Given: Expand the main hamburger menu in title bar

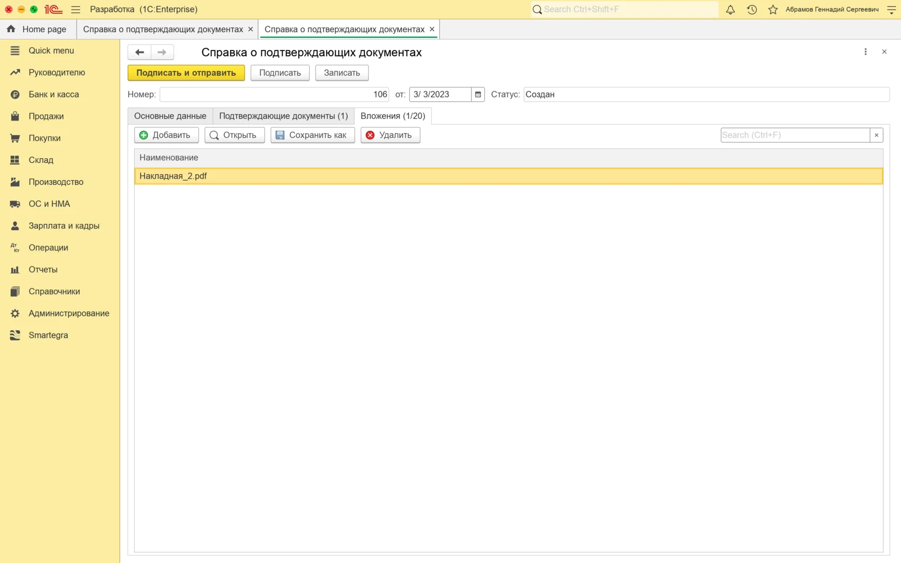Looking at the screenshot, I should click(x=76, y=10).
